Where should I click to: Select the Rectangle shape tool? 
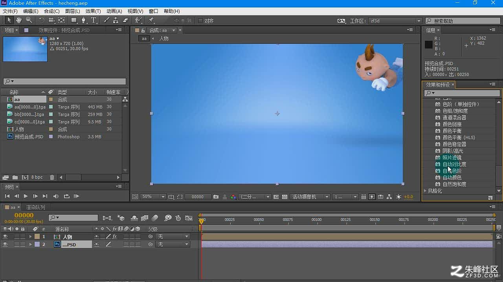pyautogui.click(x=74, y=20)
